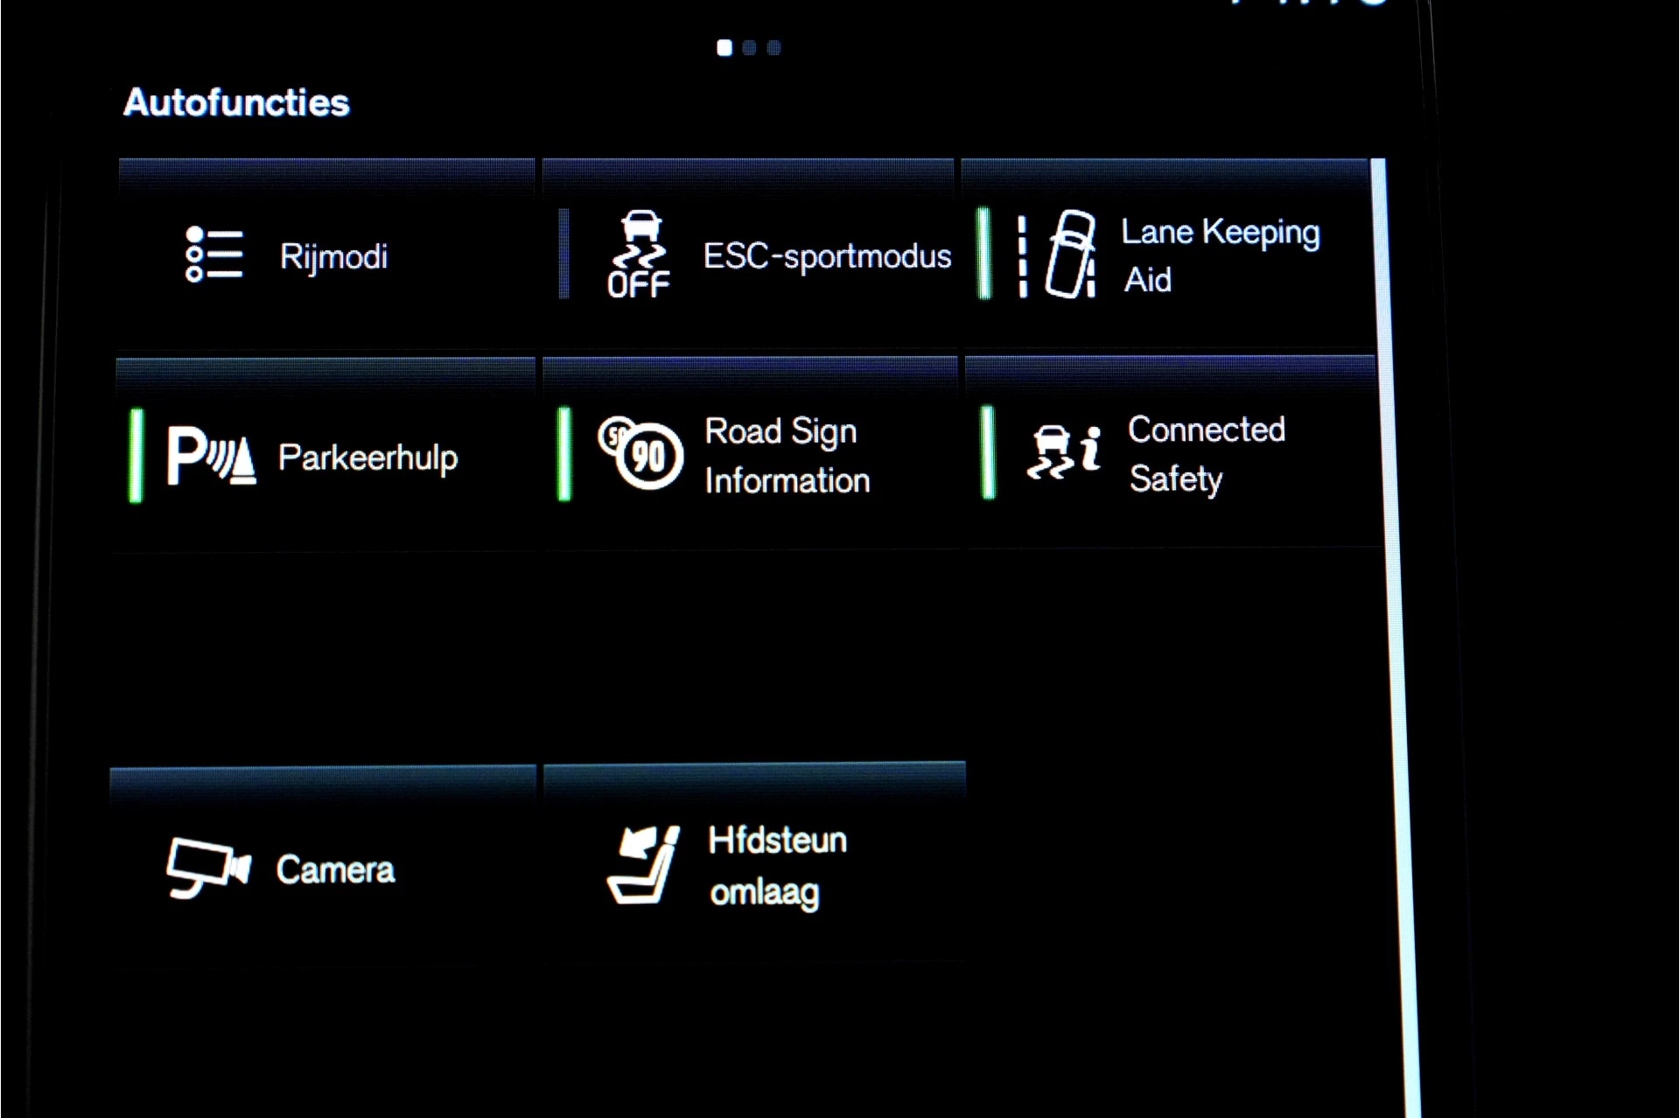Toggle Road Sign Information indicator bar
The height and width of the screenshot is (1118, 1680).
(x=564, y=454)
